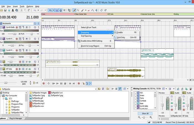The height and width of the screenshot is (125, 194).
Task: Click the Show All button
Action: click(145, 113)
